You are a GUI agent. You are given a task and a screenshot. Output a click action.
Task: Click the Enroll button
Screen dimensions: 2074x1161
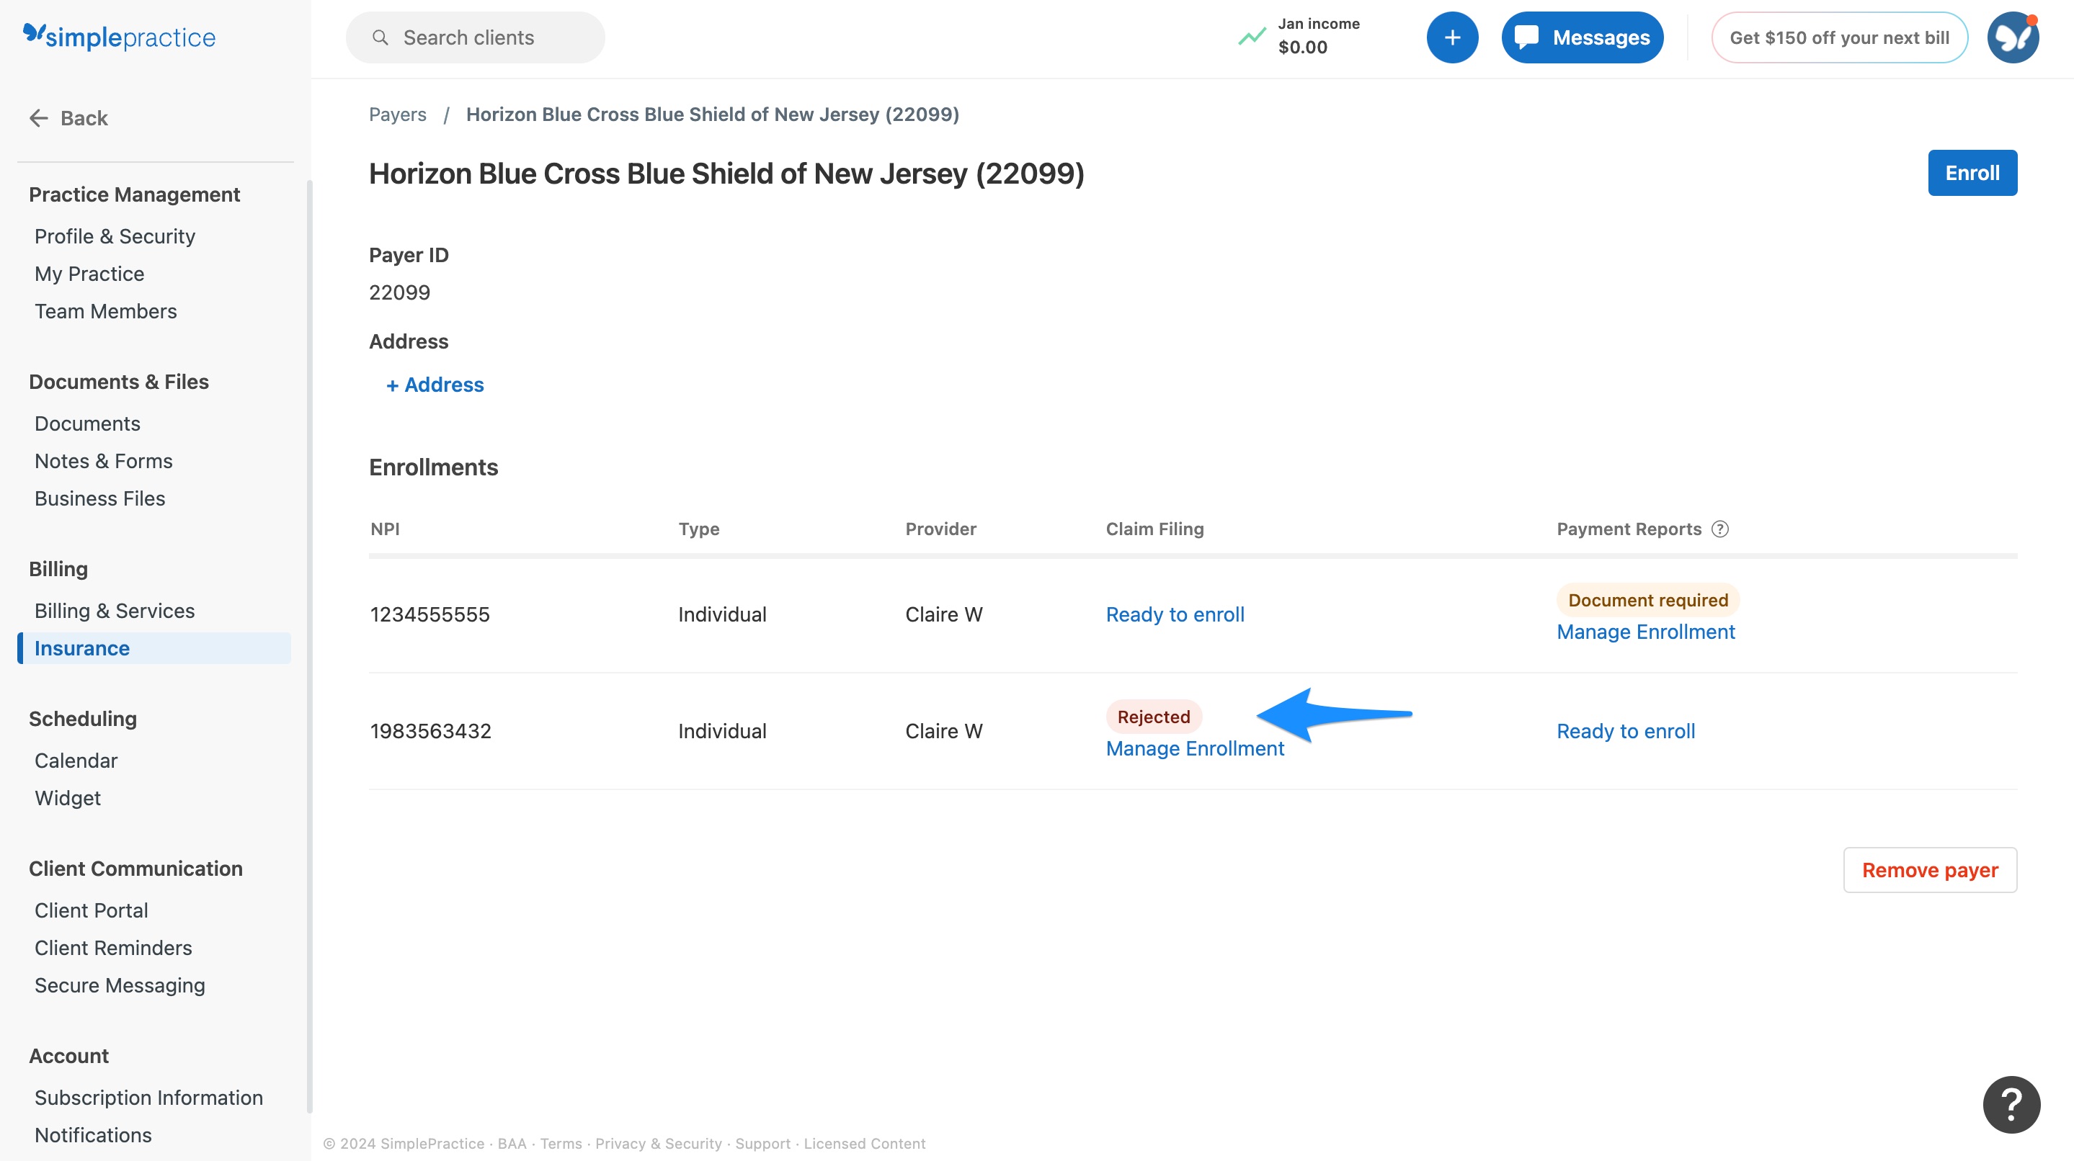[1972, 172]
